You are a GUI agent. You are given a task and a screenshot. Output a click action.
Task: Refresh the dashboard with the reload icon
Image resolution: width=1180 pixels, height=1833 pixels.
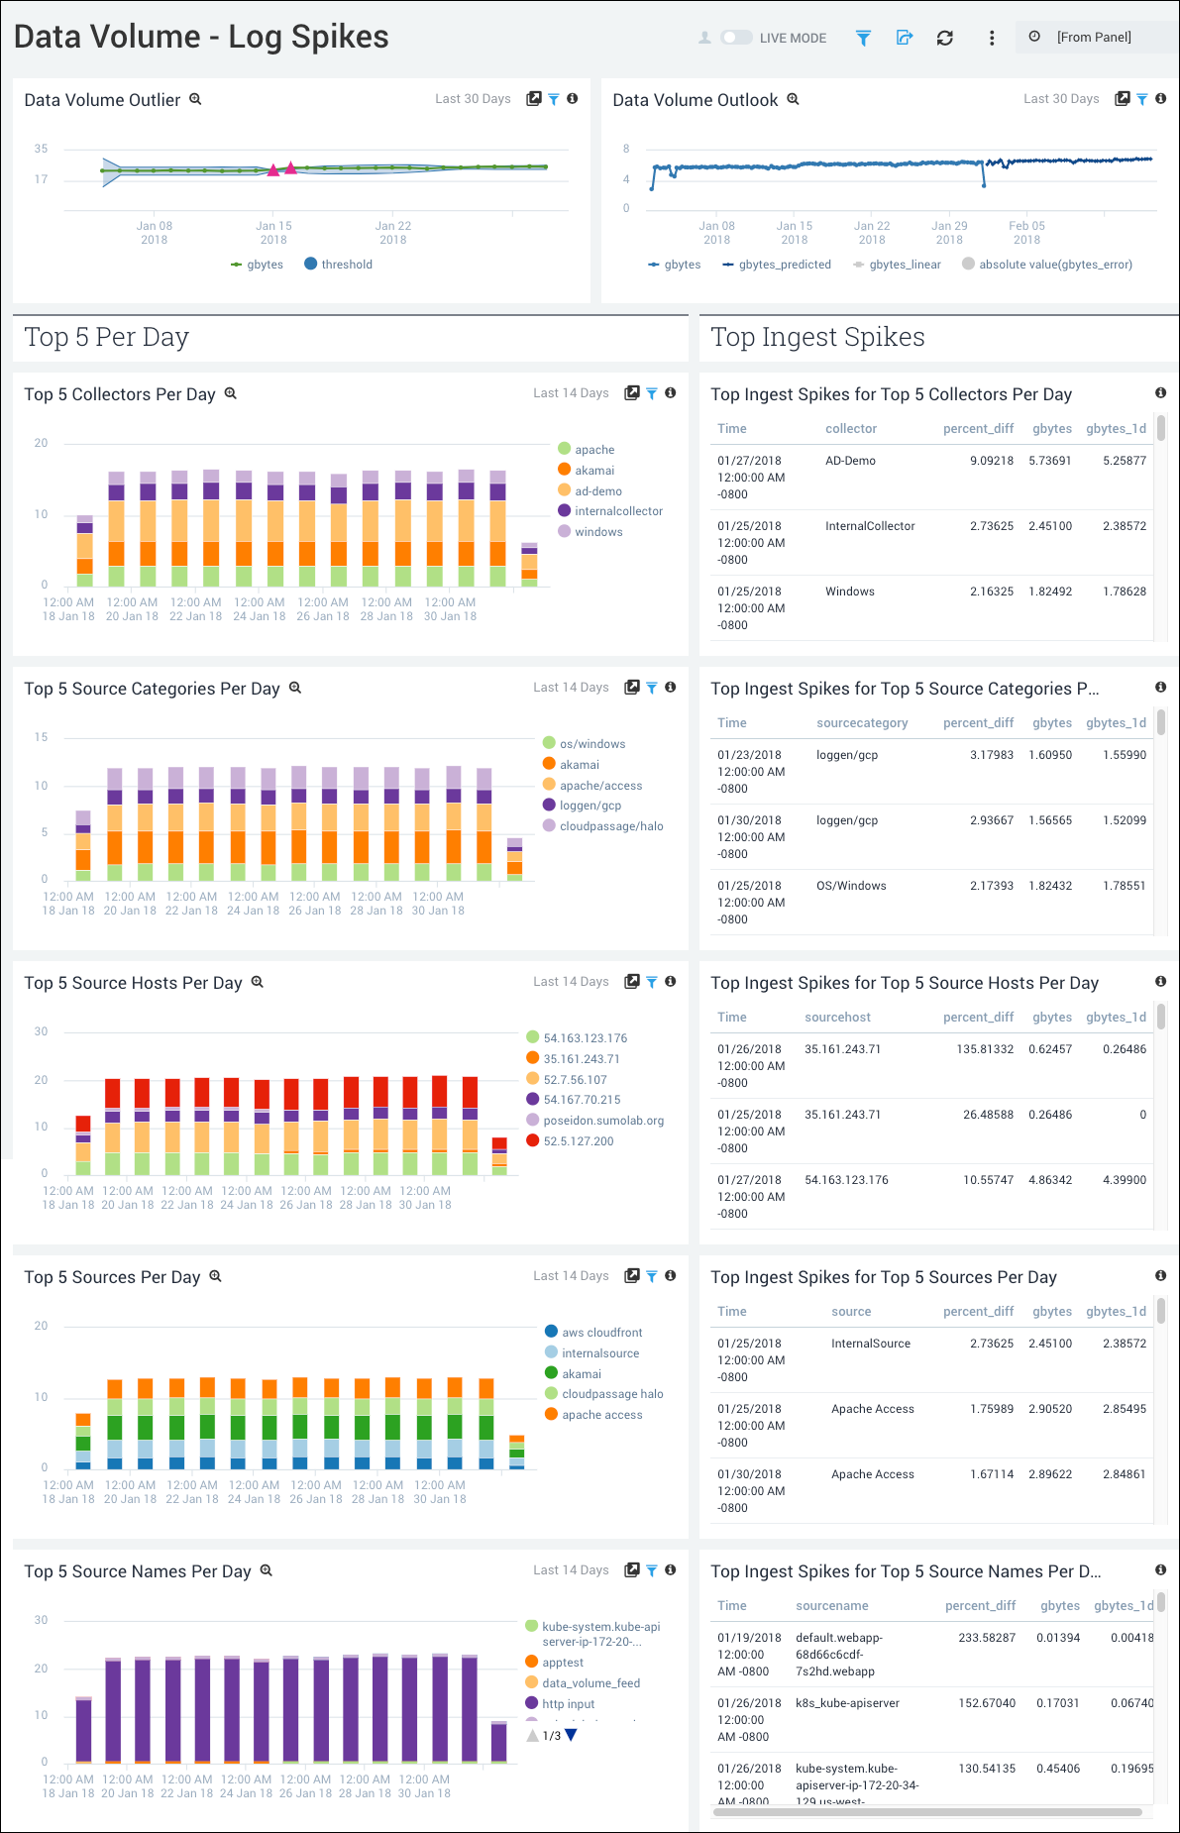pos(944,38)
